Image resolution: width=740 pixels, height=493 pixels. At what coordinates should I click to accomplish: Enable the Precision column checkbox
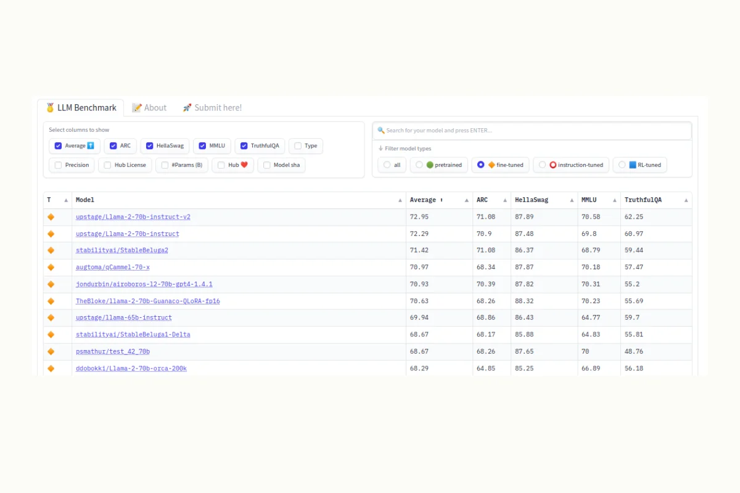pos(58,165)
